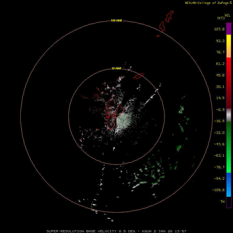Click the -63.1 legend value
Viewport: 233px width, 233px height.
coord(219,156)
